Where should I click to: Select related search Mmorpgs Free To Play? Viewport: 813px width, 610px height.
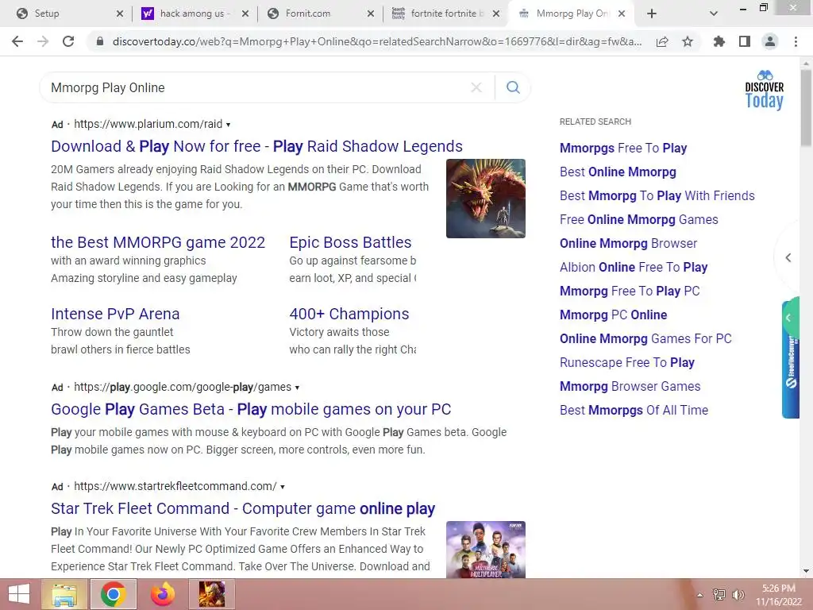tap(623, 148)
